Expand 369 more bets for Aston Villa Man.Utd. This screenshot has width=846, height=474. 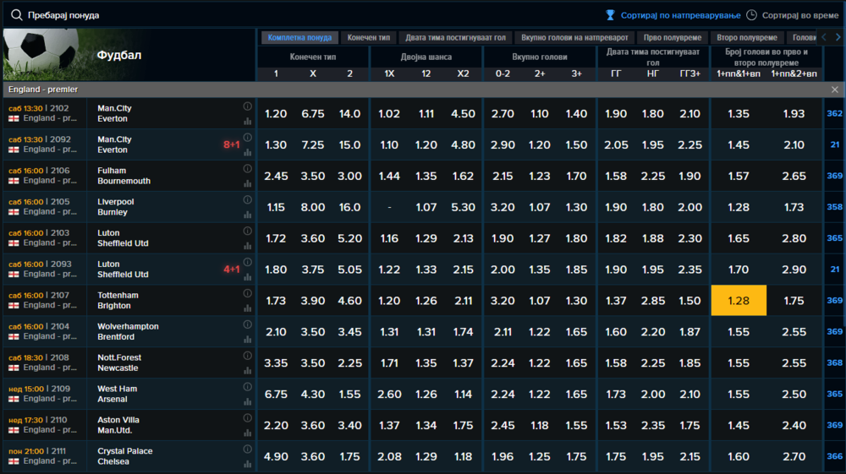coord(834,425)
